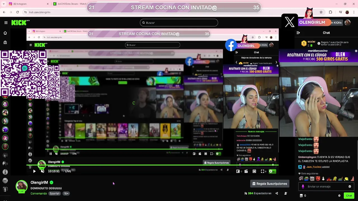Close the Instagram browser tab

(48, 4)
